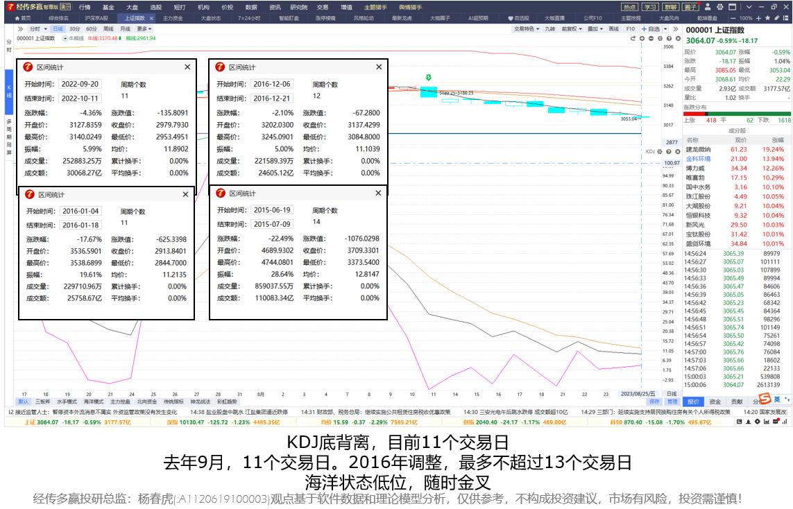Select the 日线 daily period
The image size is (793, 509).
click(58, 29)
